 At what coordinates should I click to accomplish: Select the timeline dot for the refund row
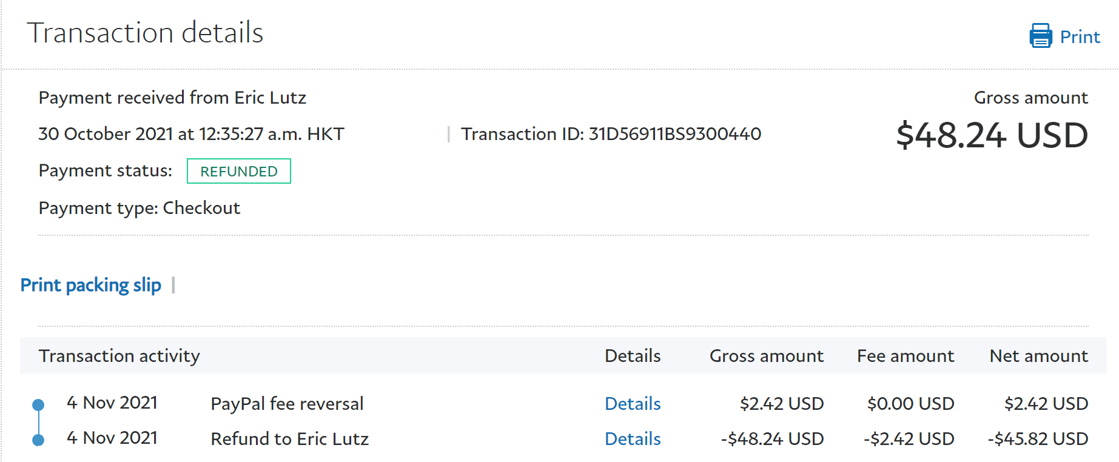[38, 440]
